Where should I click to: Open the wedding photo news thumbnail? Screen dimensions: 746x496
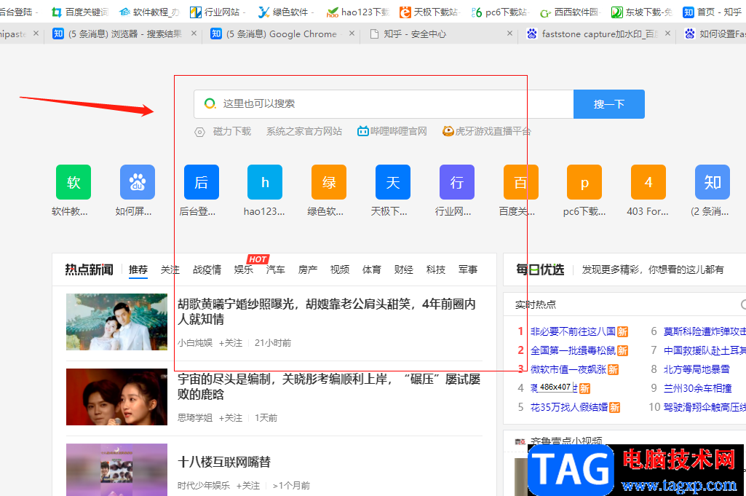click(116, 322)
